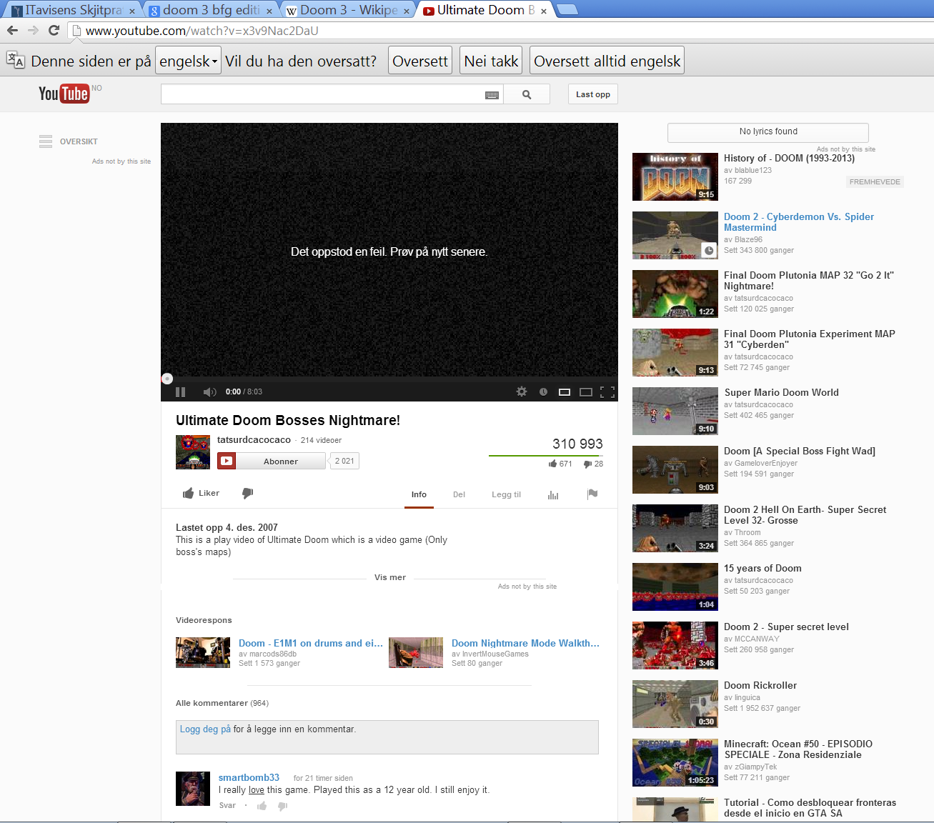Click the browser forward arrow
934x823 pixels.
33,30
